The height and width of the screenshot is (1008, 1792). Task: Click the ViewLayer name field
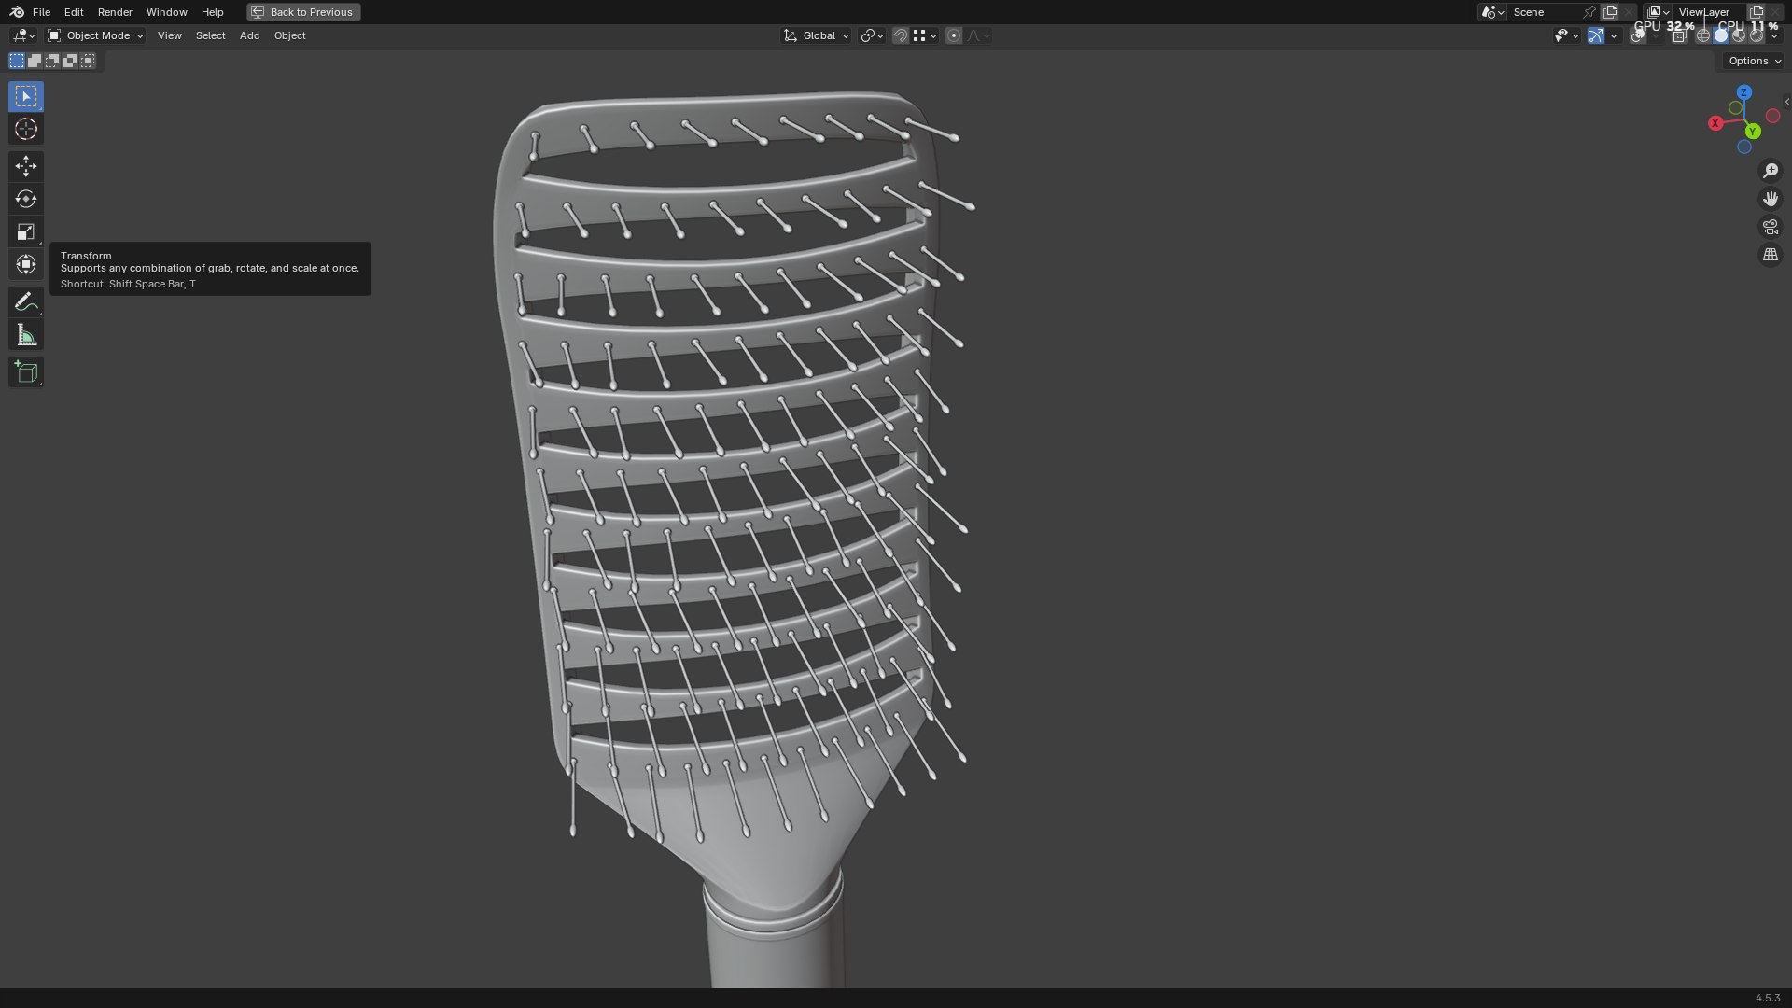pyautogui.click(x=1709, y=12)
